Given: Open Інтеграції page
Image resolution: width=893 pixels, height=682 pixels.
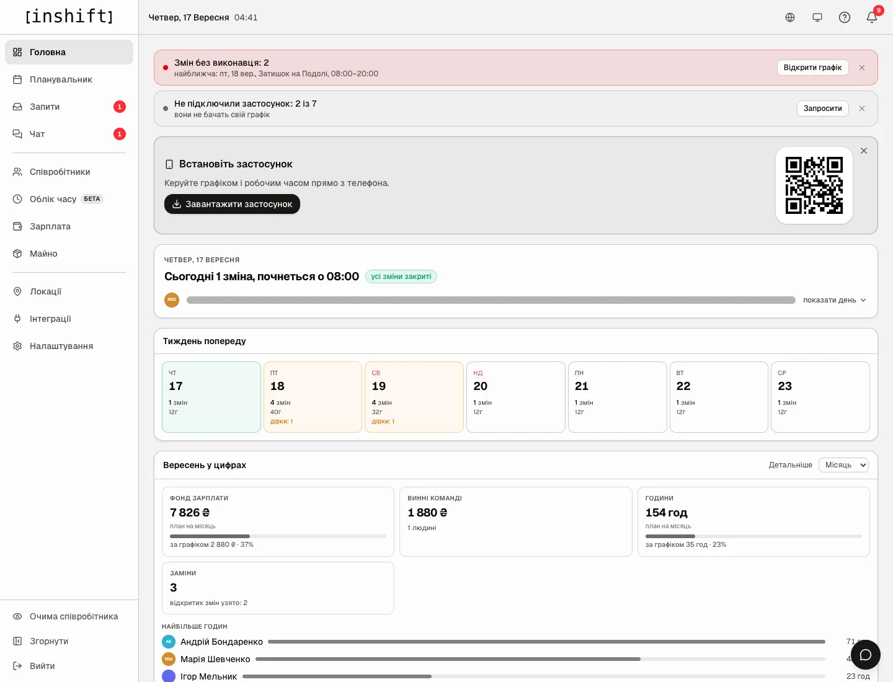Looking at the screenshot, I should [x=69, y=319].
